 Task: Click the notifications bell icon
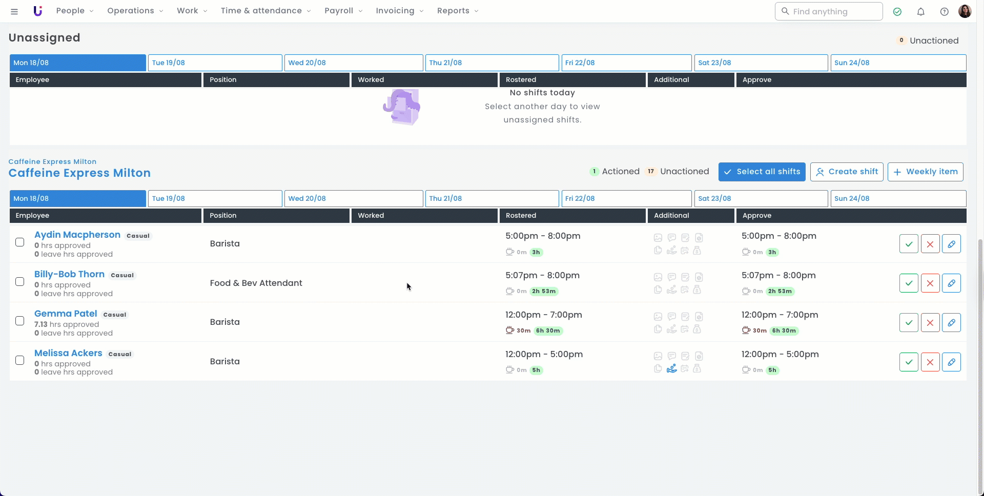[x=920, y=11]
